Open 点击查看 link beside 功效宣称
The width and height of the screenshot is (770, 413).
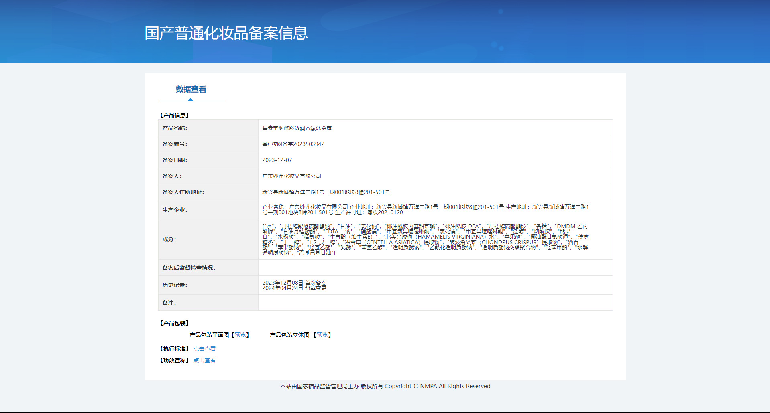pyautogui.click(x=204, y=360)
